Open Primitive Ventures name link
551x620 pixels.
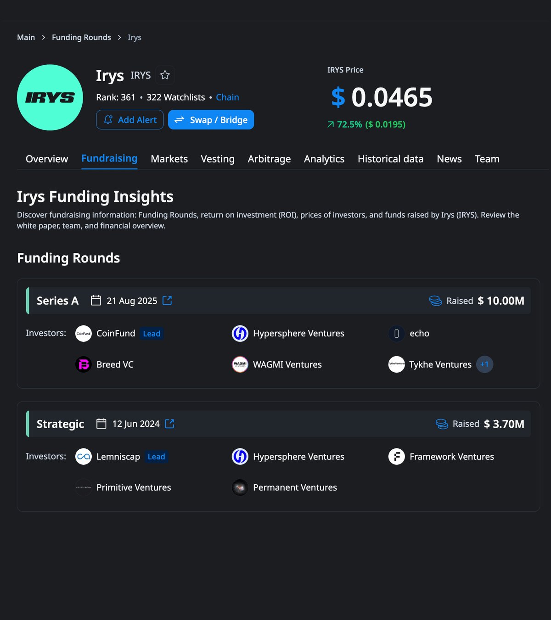[134, 487]
